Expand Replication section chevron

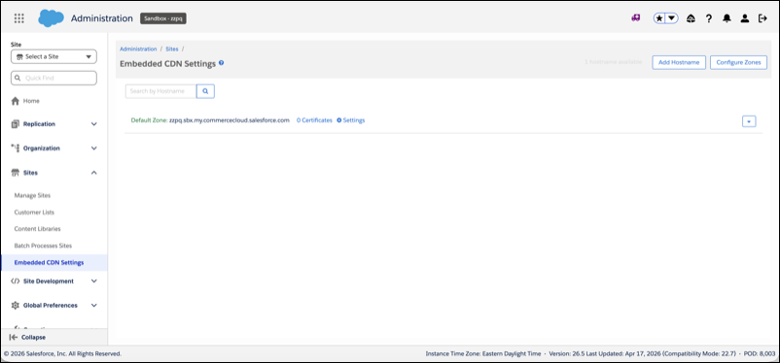(94, 124)
